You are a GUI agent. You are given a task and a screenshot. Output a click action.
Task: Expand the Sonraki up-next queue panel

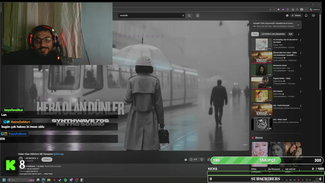(x=298, y=25)
